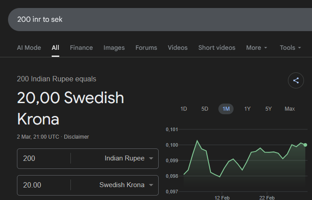Click the latest data point on chart

click(305, 145)
